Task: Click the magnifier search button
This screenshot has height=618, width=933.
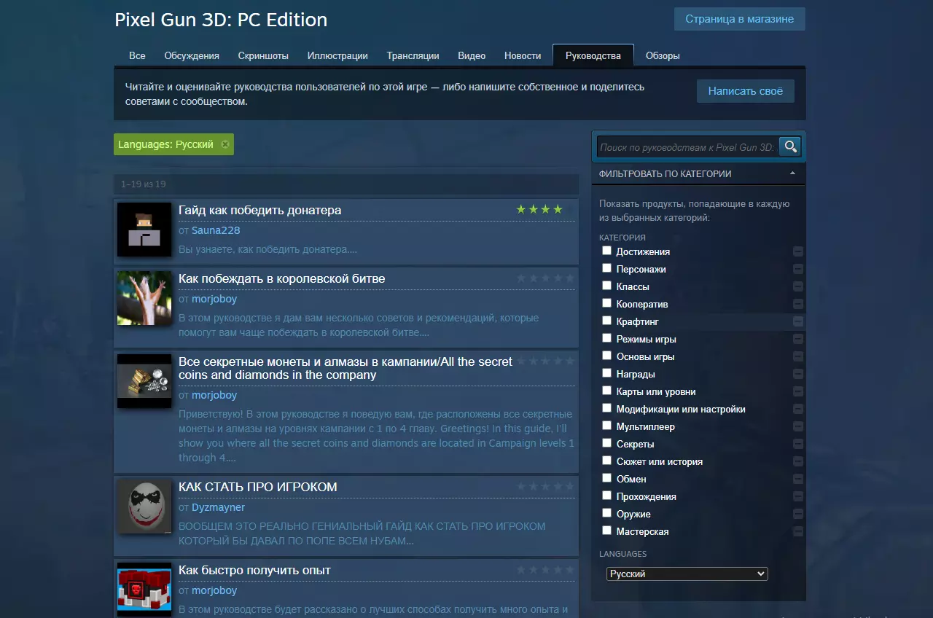Action: tap(790, 147)
